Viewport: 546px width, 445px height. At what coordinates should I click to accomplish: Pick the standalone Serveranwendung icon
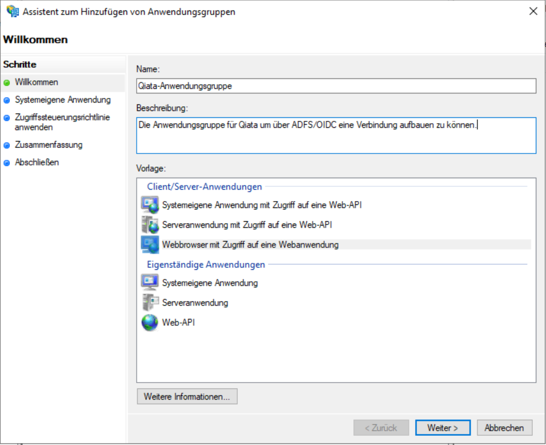pos(150,302)
